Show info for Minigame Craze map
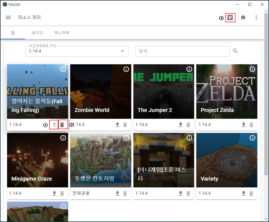The image size is (269, 222). tap(63, 138)
